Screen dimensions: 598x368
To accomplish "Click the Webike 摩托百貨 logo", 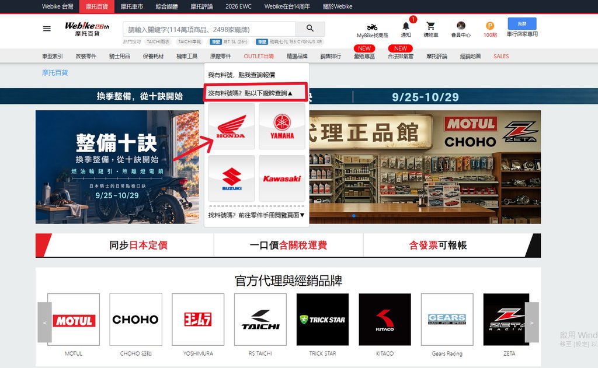I will click(x=87, y=29).
